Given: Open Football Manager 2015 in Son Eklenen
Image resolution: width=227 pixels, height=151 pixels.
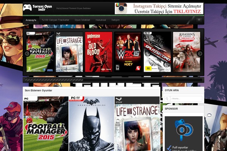Looking at the screenshot, I should [x=46, y=124].
